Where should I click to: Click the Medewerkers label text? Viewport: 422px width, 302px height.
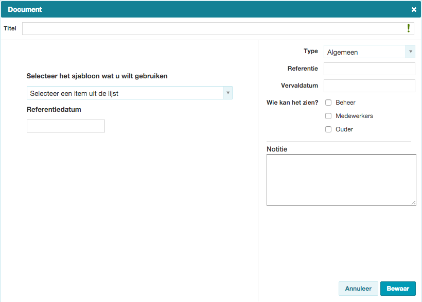pyautogui.click(x=354, y=116)
